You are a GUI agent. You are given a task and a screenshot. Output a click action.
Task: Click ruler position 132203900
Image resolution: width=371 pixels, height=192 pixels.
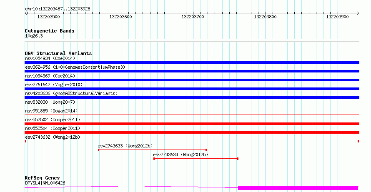(337, 17)
